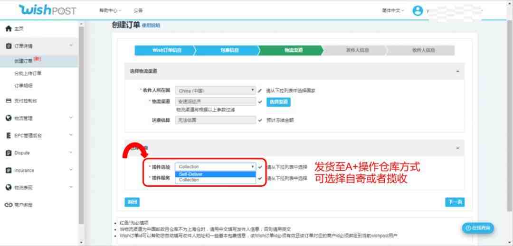513x246 pixels.
Task: Click the sidebar vertical scrollbar
Action: point(82,124)
